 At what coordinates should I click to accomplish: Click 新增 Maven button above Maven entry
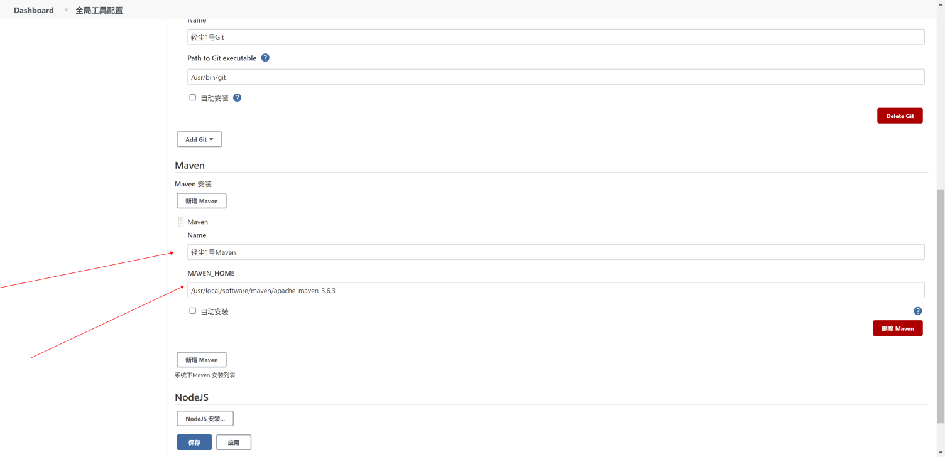pyautogui.click(x=201, y=201)
